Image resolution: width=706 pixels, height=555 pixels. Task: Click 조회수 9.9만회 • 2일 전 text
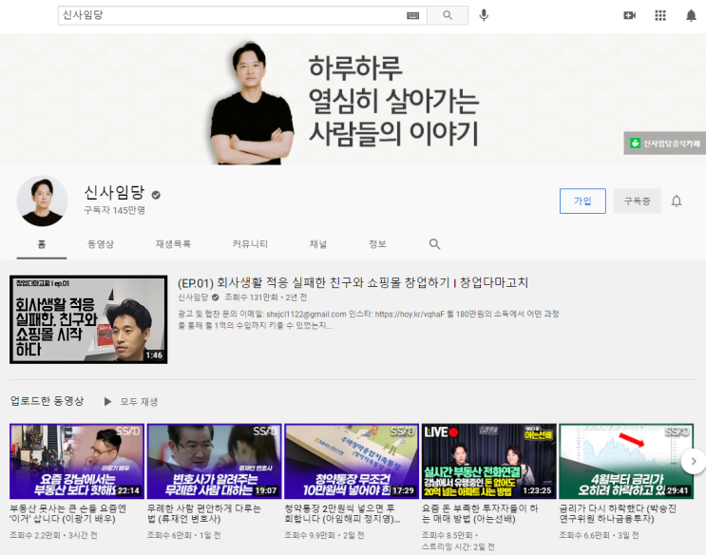point(324,535)
